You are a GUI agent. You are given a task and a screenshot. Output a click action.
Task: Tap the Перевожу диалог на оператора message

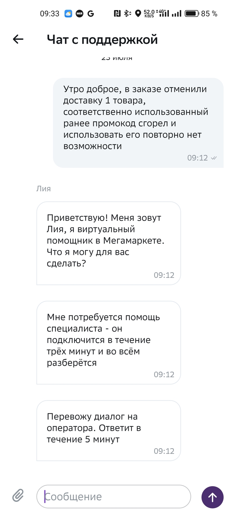pyautogui.click(x=108, y=430)
